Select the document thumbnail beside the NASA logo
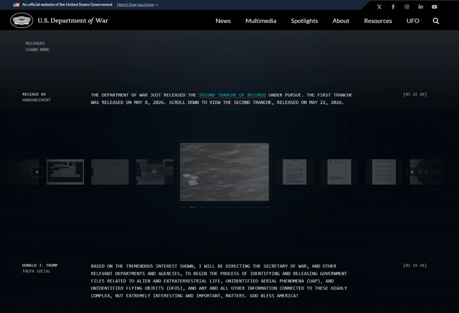Viewport: 459px width, 313px height. click(x=384, y=172)
